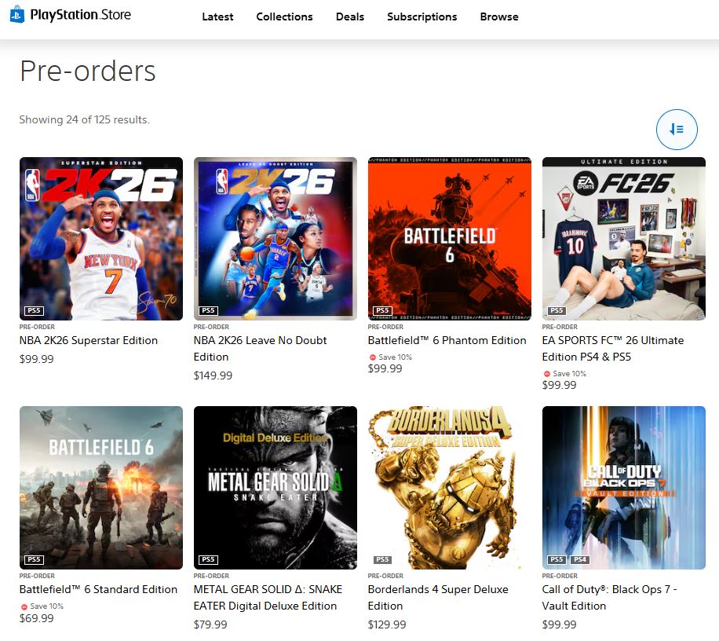Click PS5 badge on NBA 2K26 Superstar cover
This screenshot has width=719, height=641.
34,310
